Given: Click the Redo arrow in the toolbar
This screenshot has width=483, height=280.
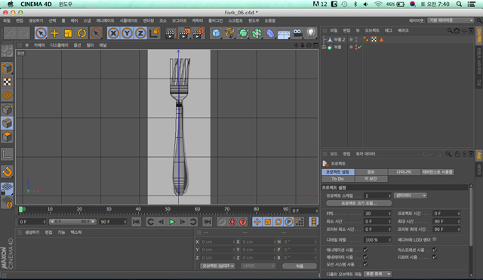Looking at the screenshot, I should 23,33.
